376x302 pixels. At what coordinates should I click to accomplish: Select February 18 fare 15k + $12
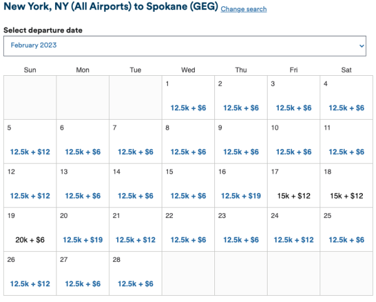tap(347, 195)
